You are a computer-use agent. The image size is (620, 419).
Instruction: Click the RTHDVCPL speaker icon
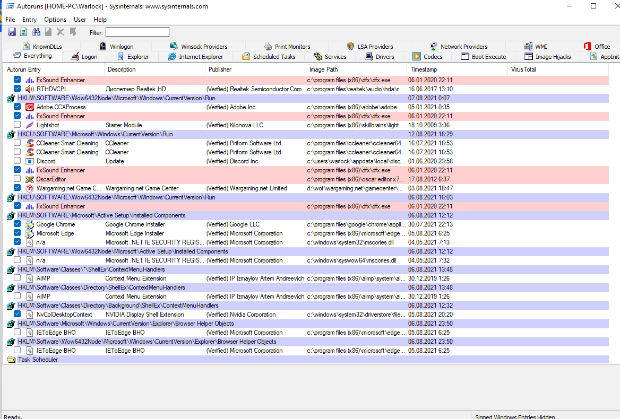point(30,89)
